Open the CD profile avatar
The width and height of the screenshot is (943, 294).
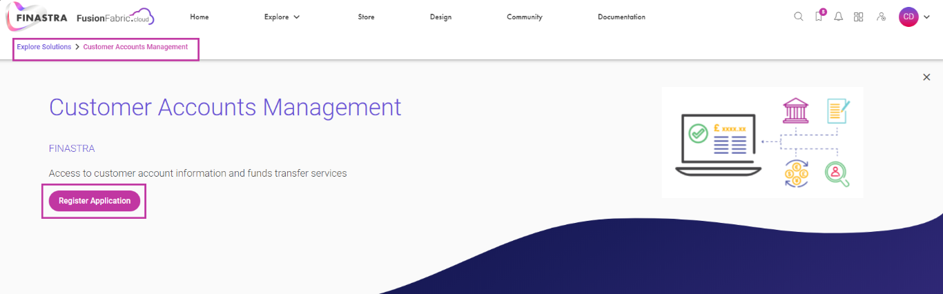coord(908,17)
